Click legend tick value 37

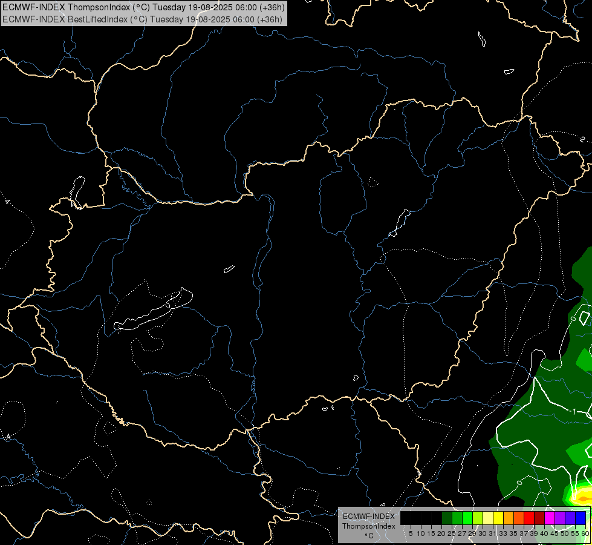coord(524,533)
